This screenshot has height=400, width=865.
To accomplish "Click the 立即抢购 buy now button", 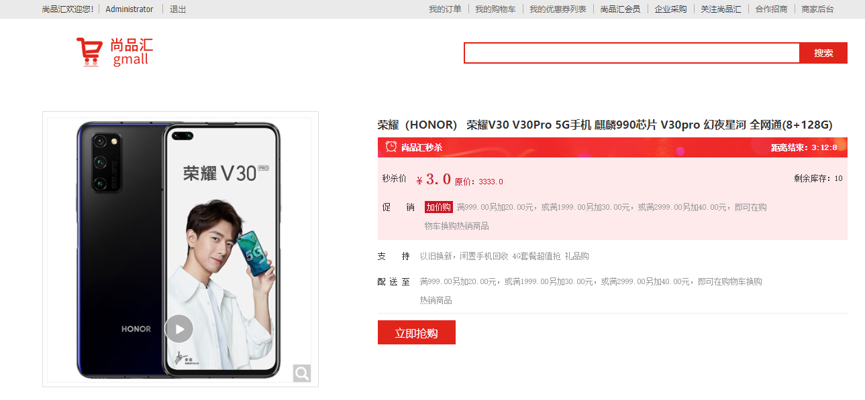I will pos(417,332).
